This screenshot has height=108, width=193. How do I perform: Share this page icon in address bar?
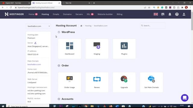pyautogui.click(x=145, y=7)
